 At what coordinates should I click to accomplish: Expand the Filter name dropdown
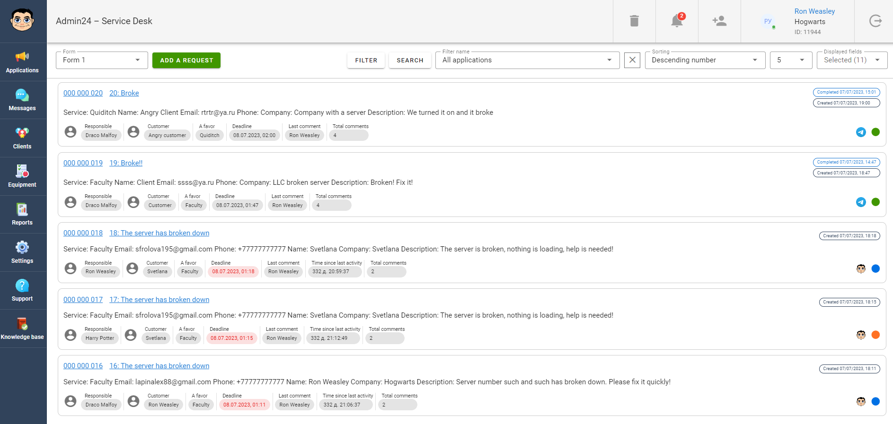[528, 60]
